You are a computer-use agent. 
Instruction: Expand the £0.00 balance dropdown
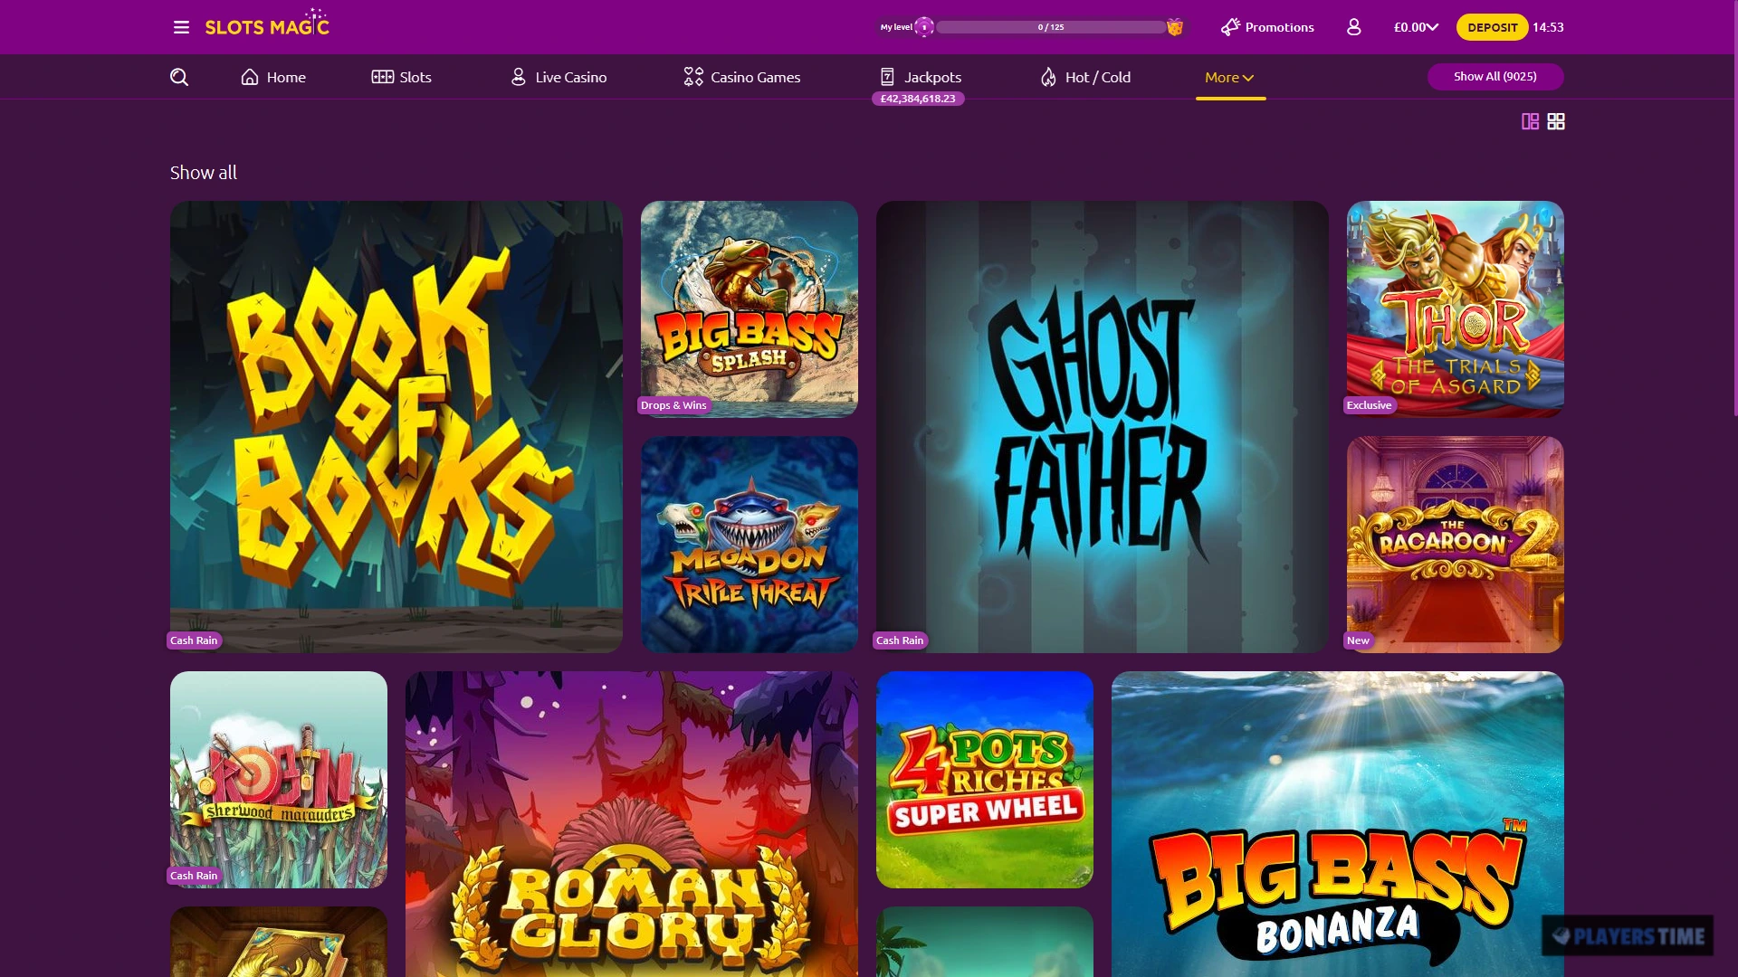(1416, 27)
